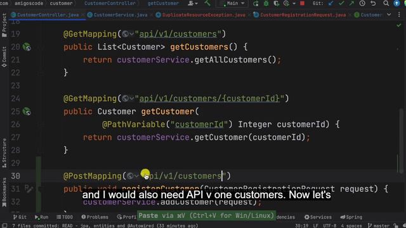Open the Spring tool window tab

pos(351,217)
